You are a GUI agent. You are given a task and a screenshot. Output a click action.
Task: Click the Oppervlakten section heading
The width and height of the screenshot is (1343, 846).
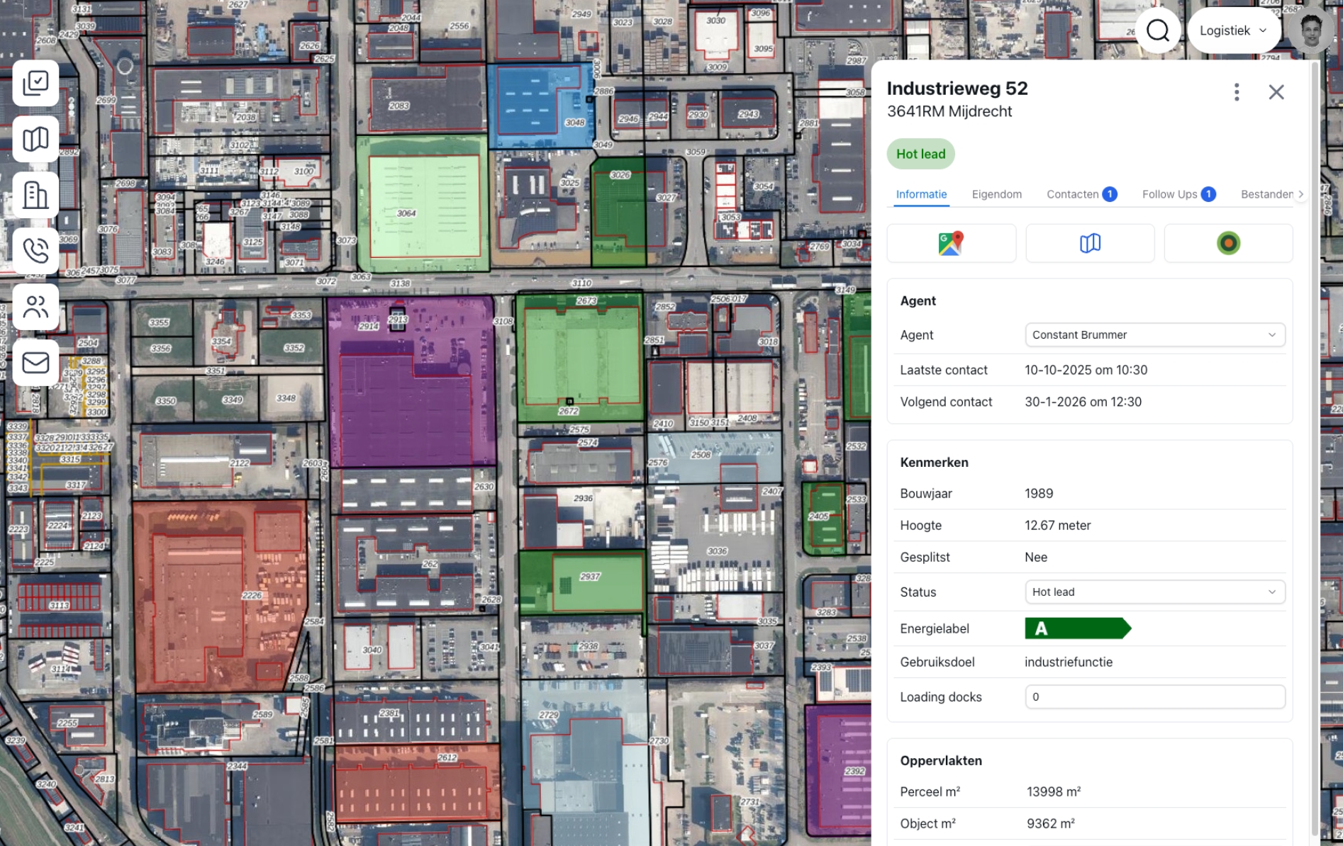941,760
